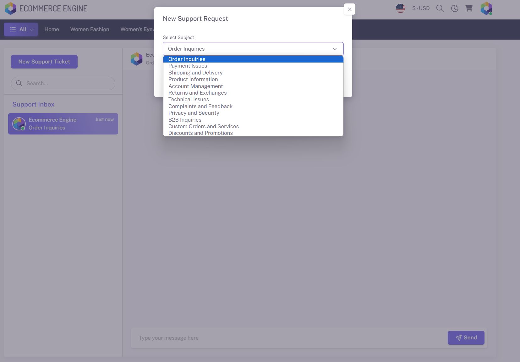Click the search magnifier in ticket search

point(19,83)
